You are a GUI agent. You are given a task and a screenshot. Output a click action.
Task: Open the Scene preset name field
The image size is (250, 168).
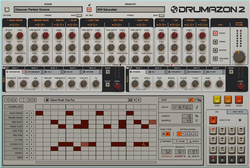pyautogui.click(x=48, y=10)
